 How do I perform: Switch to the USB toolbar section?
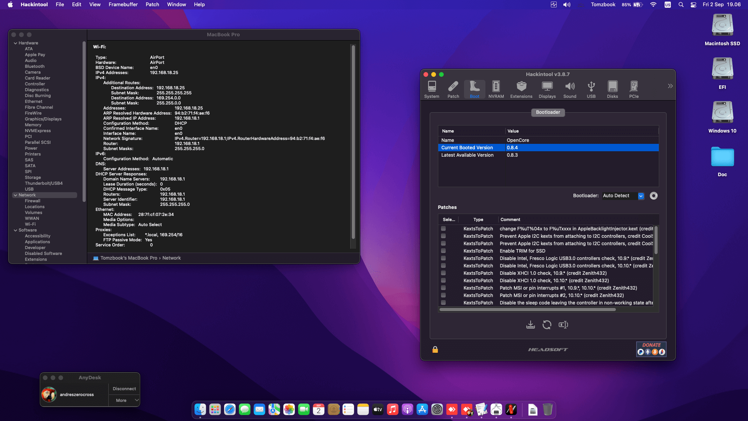point(591,89)
